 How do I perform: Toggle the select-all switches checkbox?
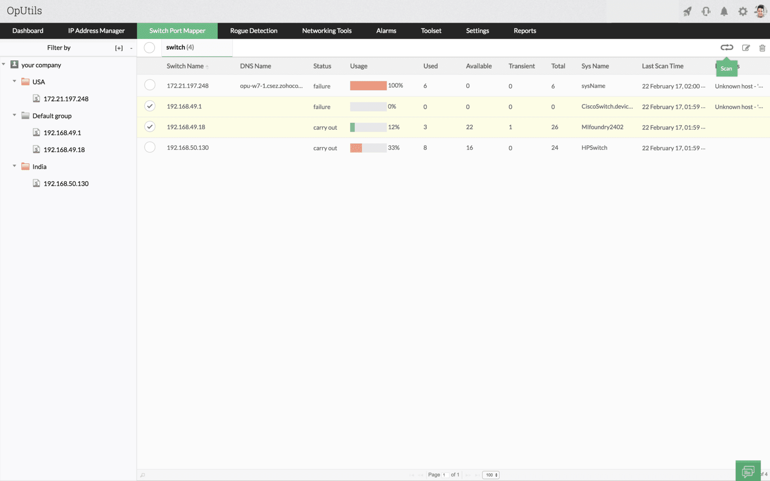149,47
